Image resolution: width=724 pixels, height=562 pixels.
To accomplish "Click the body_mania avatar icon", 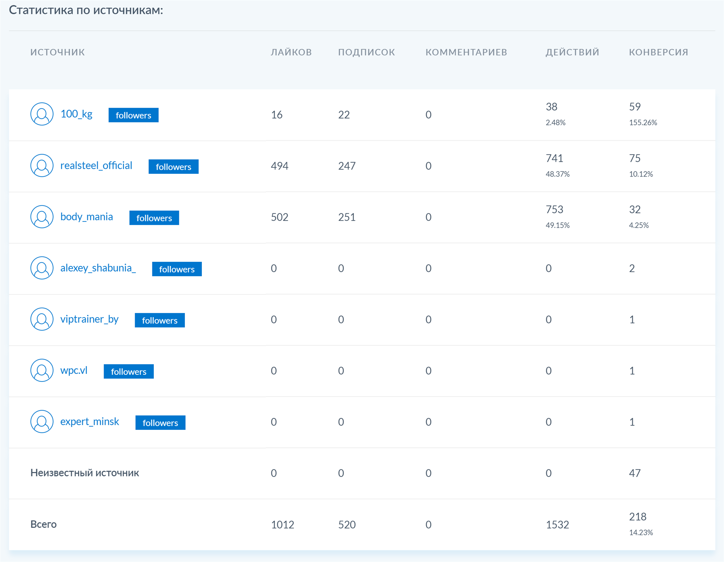I will 42,217.
